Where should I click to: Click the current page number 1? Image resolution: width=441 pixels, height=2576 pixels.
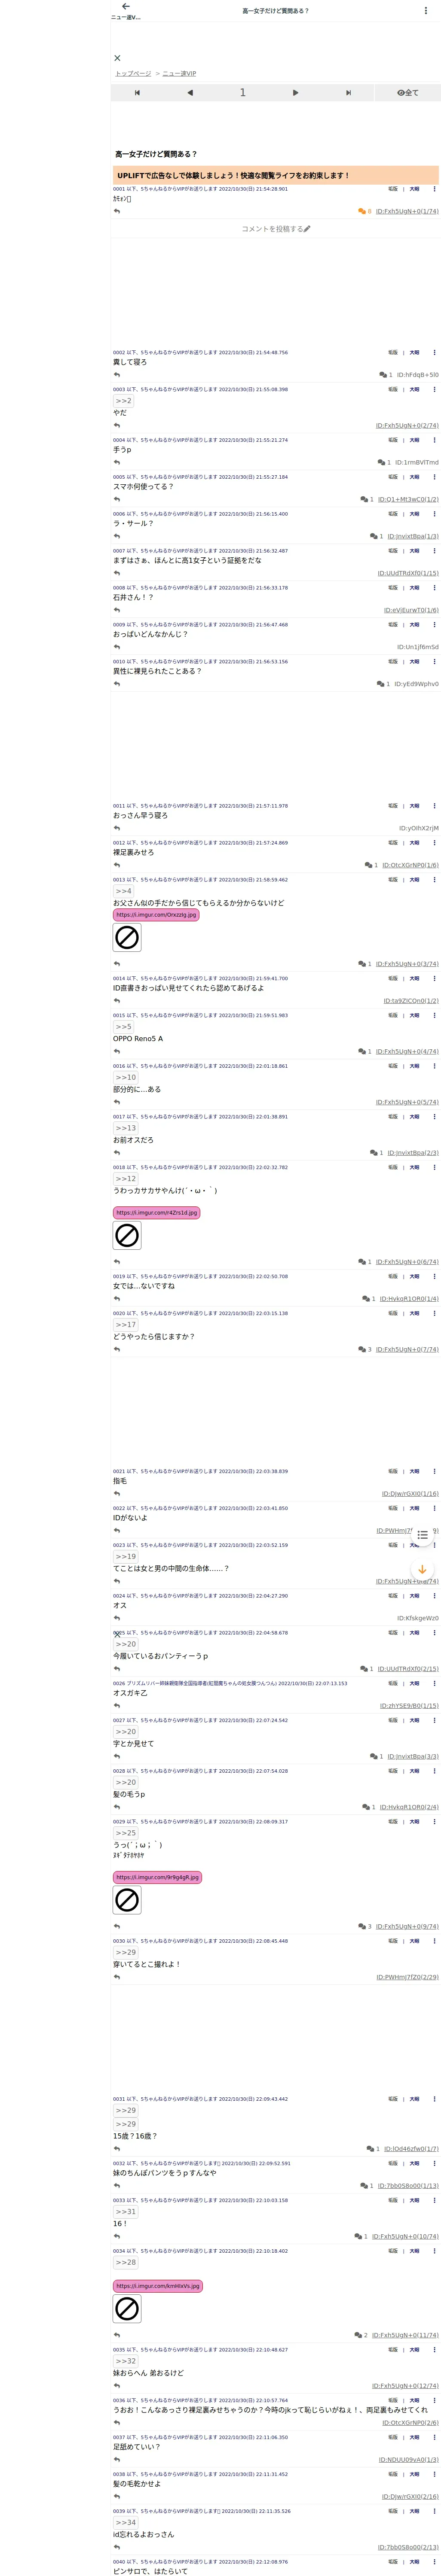tap(242, 93)
